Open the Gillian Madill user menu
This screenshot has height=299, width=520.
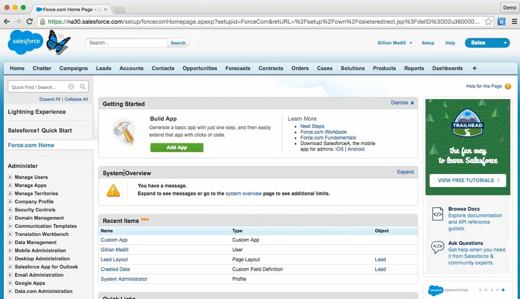tap(394, 43)
